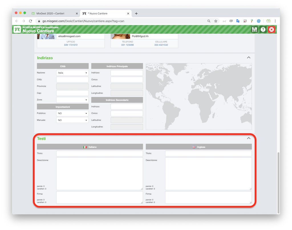This screenshot has height=230, width=292.
Task: Click into the Città input field
Action: tap(72, 80)
